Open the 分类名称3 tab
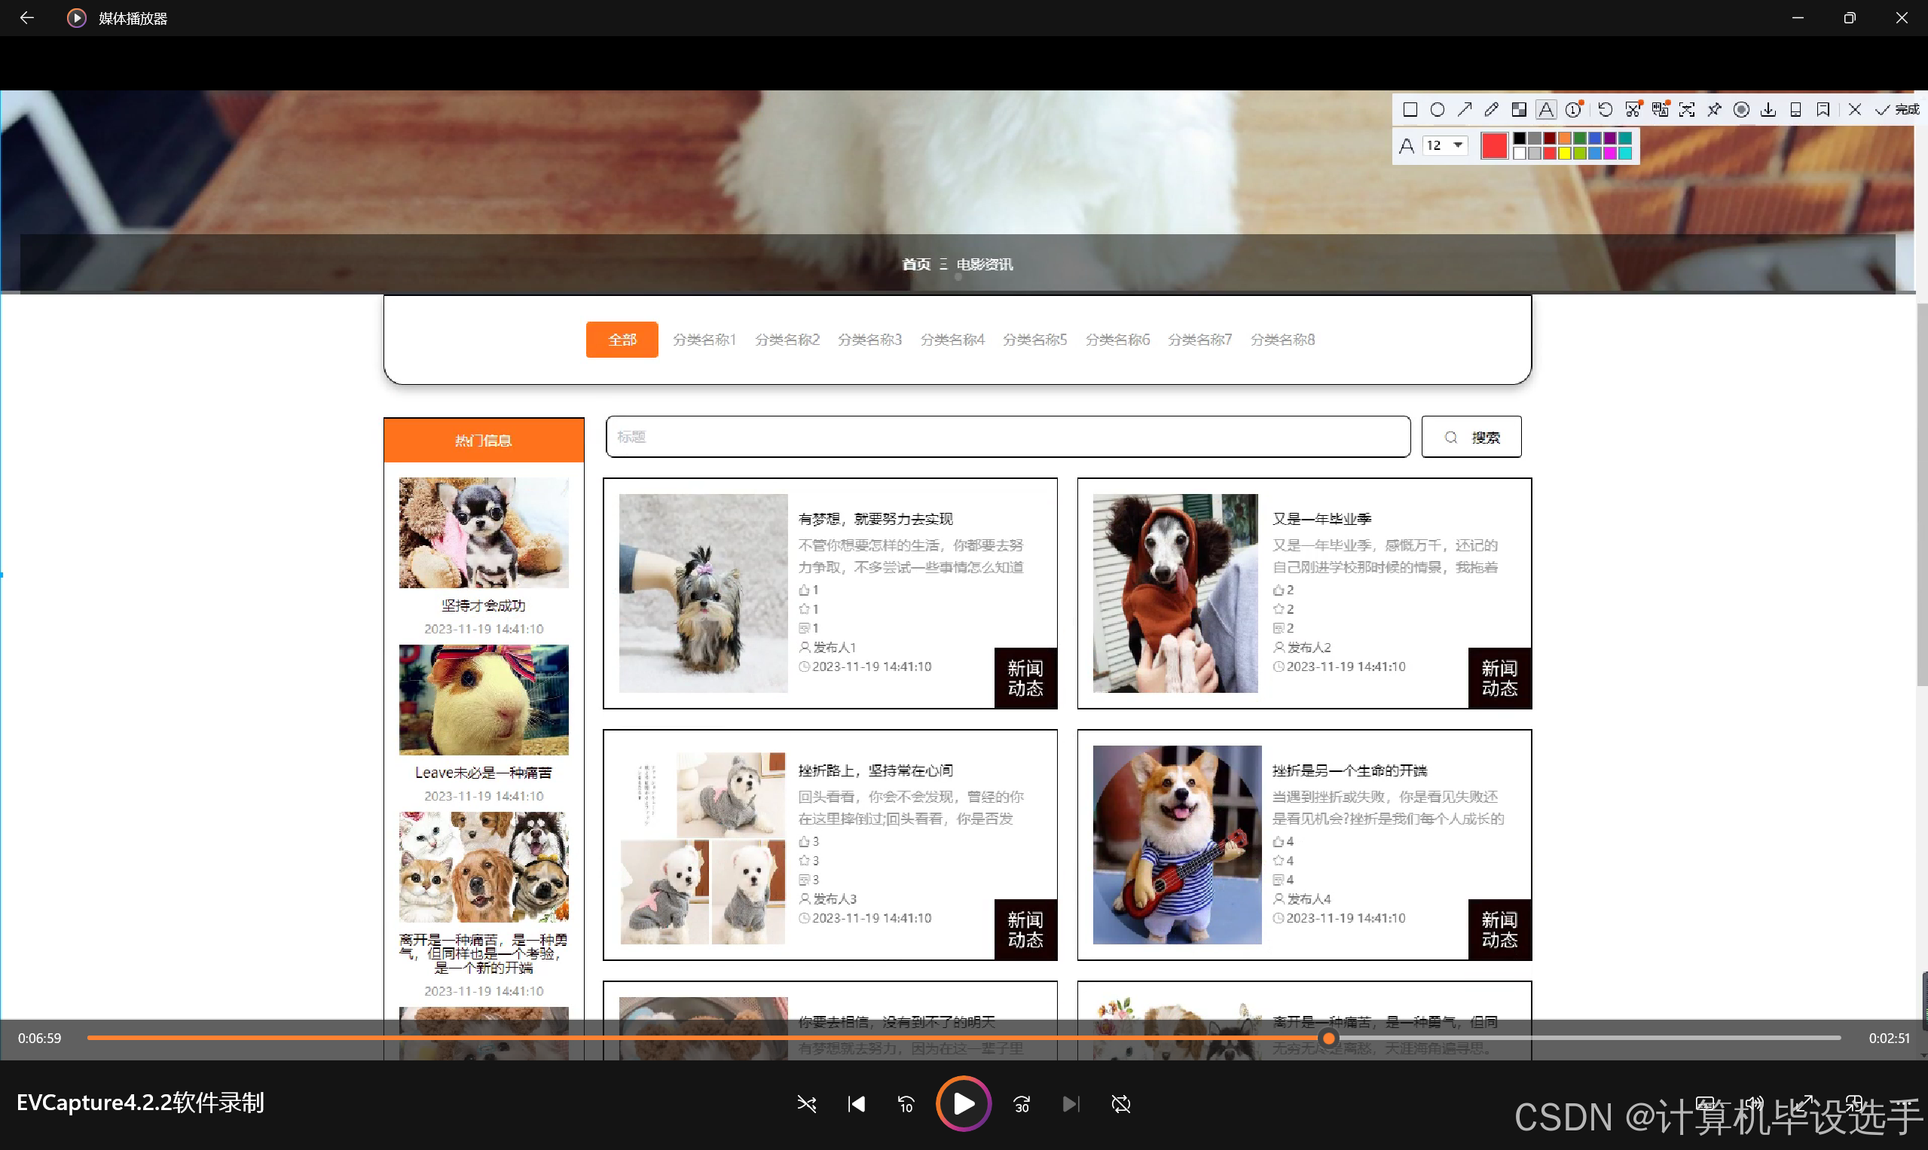Image resolution: width=1928 pixels, height=1150 pixels. click(869, 340)
